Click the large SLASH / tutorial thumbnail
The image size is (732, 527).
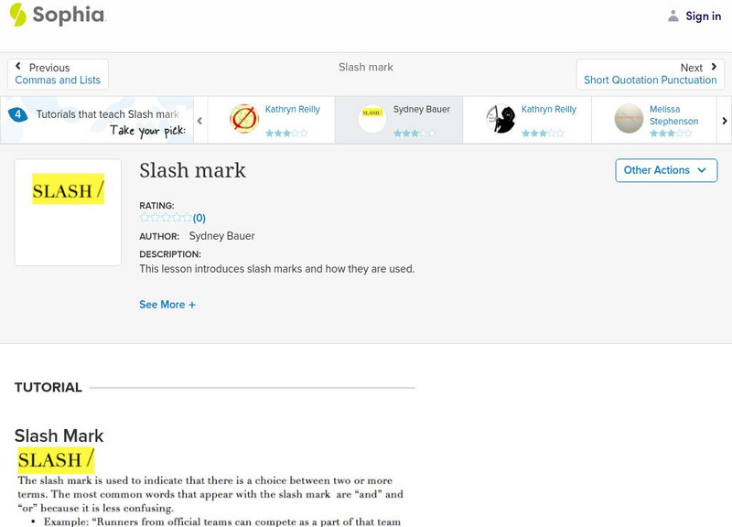[x=68, y=212]
